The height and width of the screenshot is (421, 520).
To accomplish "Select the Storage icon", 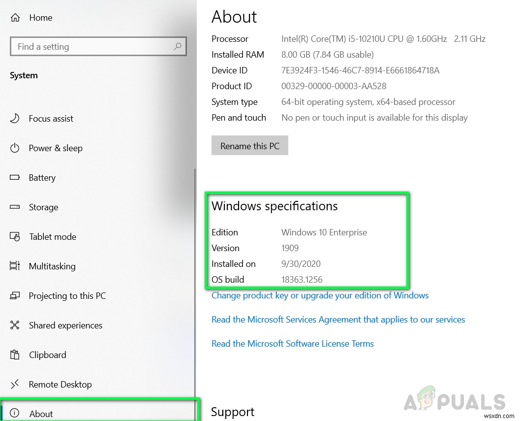I will pyautogui.click(x=15, y=207).
